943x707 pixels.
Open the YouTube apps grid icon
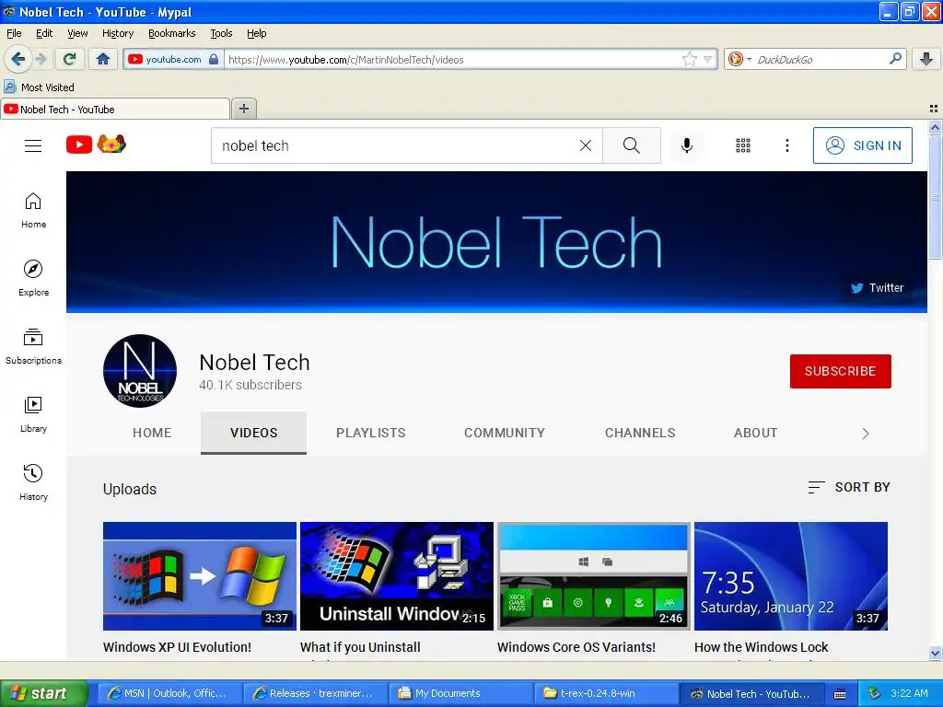coord(743,145)
